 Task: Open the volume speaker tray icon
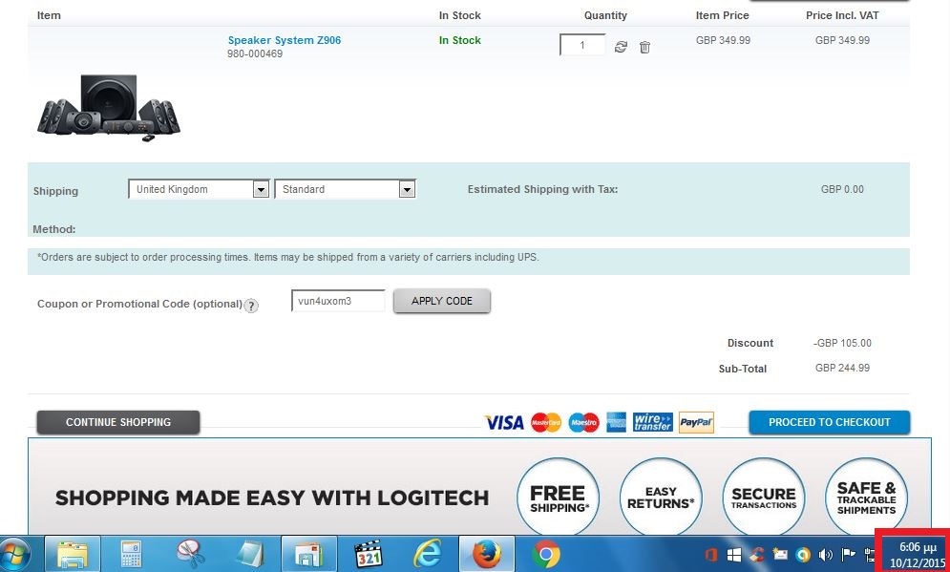coord(825,555)
